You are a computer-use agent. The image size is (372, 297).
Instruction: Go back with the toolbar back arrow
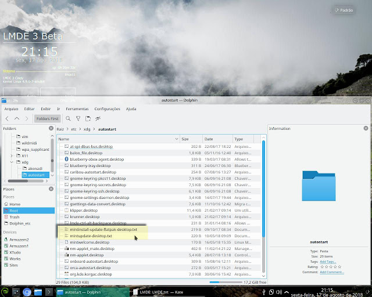(x=7, y=119)
